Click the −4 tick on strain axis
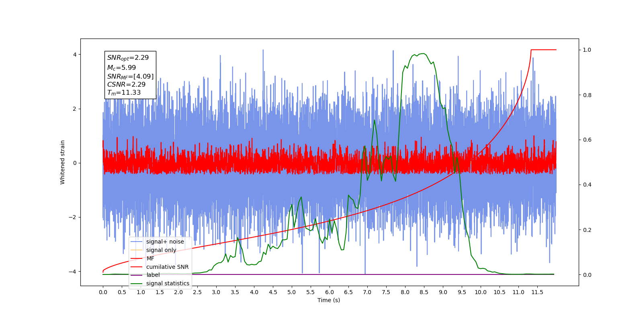This screenshot has height=321, width=643. tap(73, 272)
